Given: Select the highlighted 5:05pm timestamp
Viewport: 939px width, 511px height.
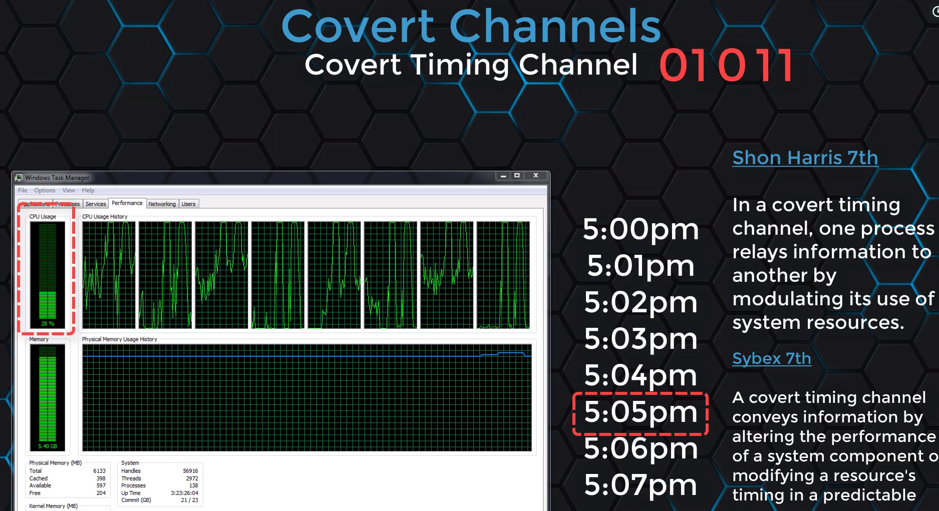Looking at the screenshot, I should click(640, 413).
